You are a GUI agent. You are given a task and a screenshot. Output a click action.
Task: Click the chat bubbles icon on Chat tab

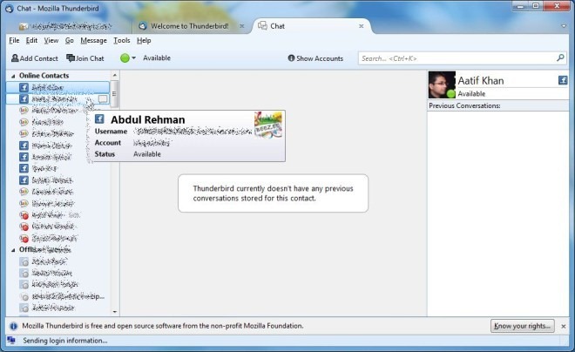[x=262, y=25]
